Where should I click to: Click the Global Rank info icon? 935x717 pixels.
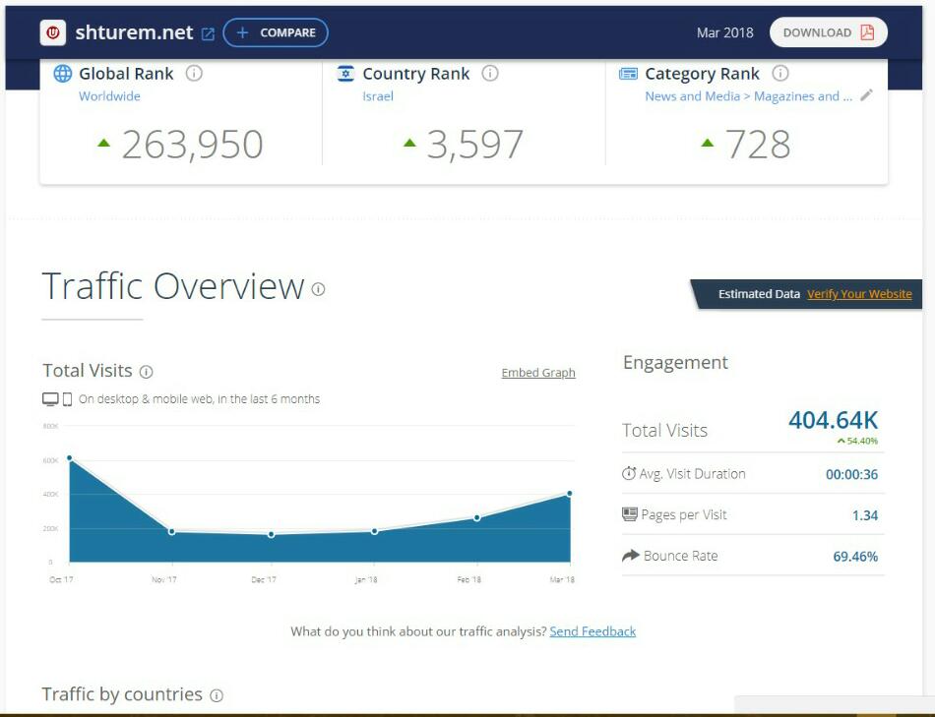click(x=194, y=74)
